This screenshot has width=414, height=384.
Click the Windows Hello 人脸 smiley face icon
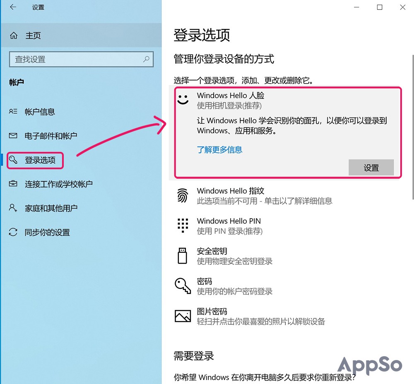click(x=183, y=99)
